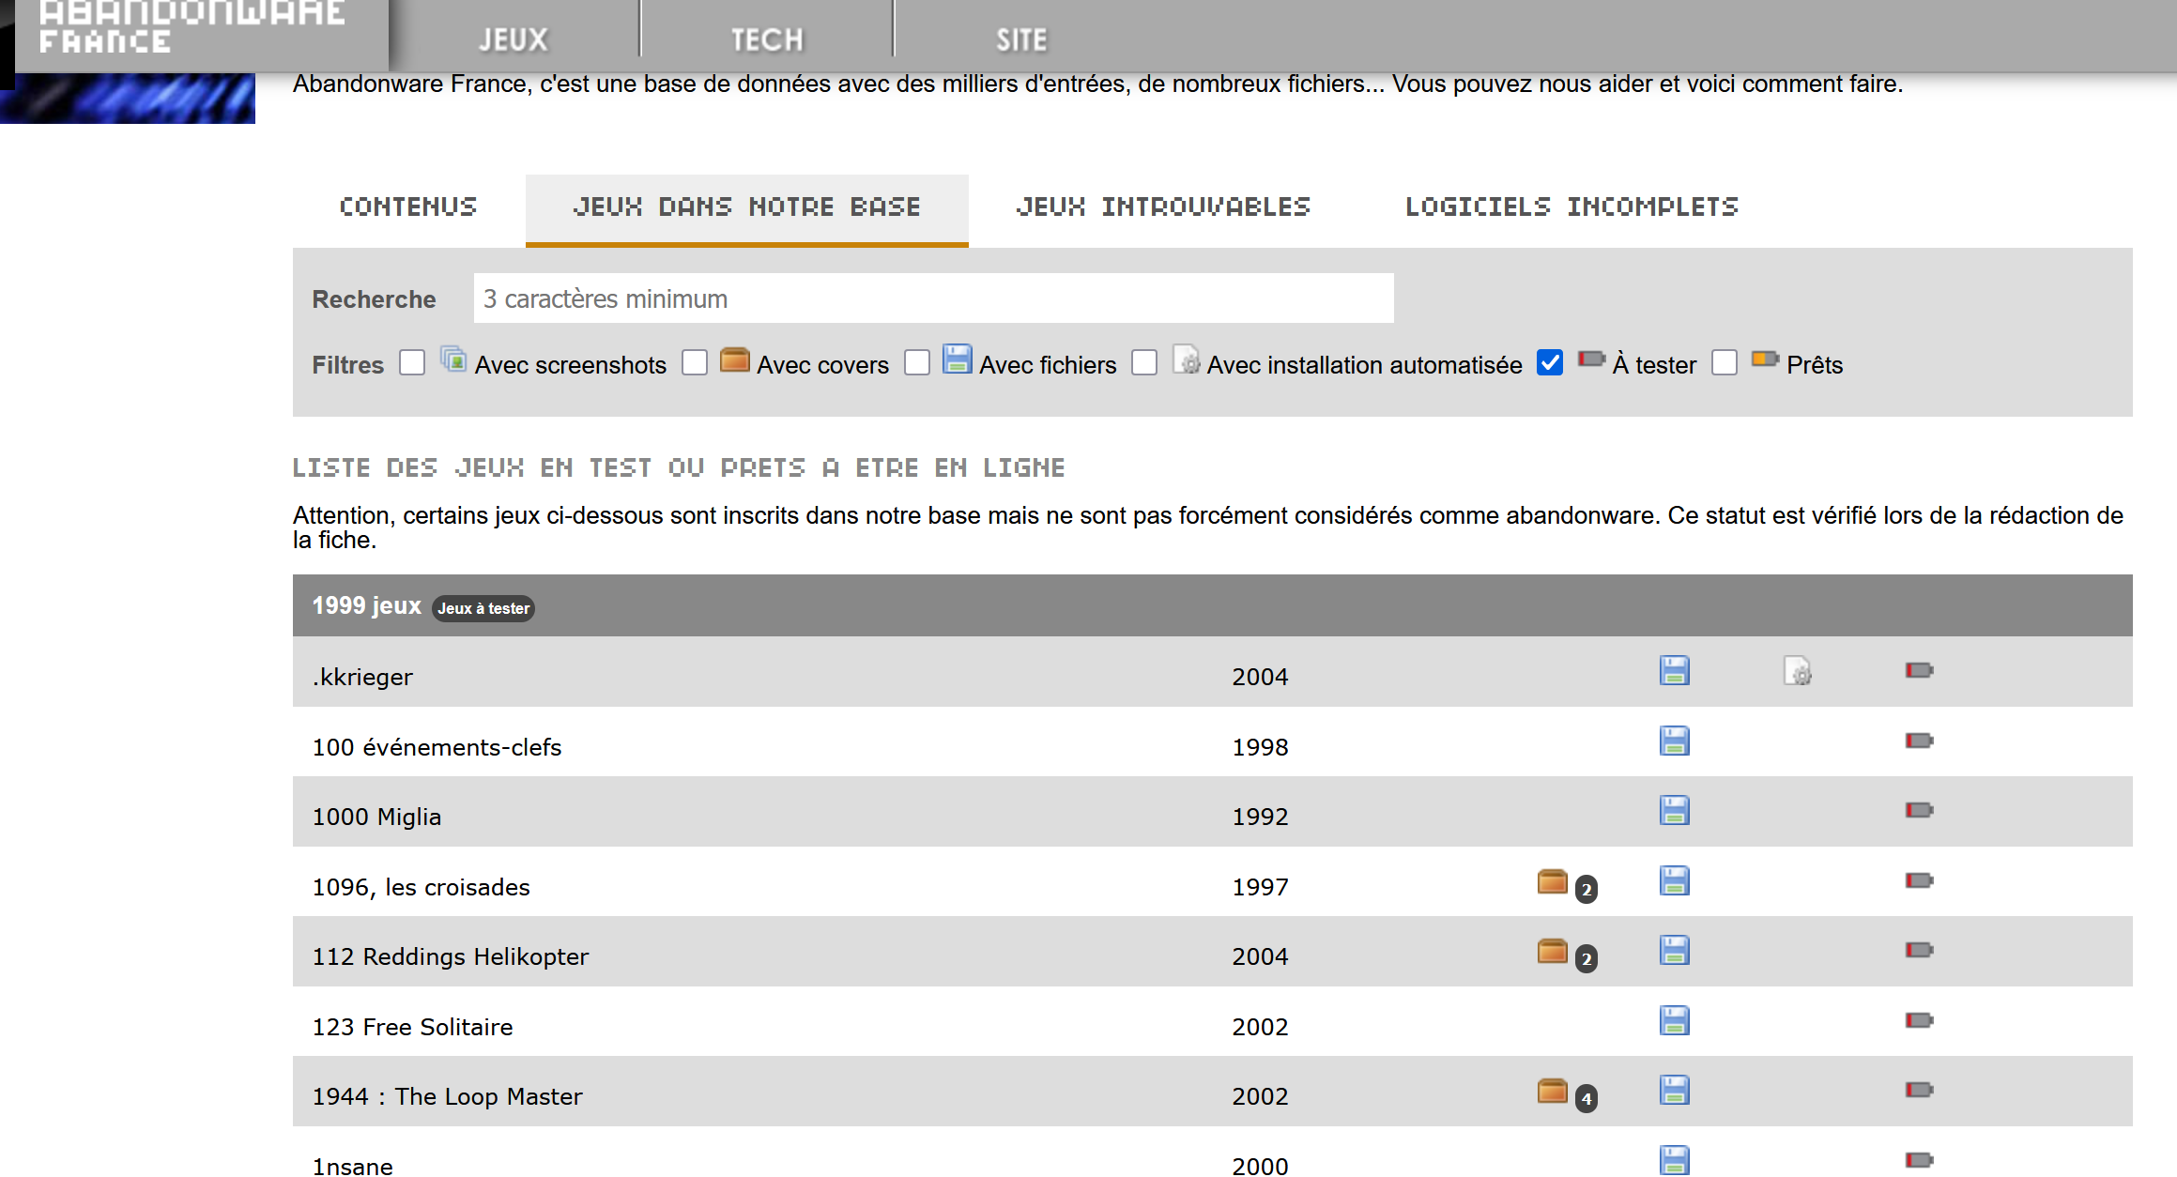Click the year 2004 in the .kkrieger row
Viewport: 2177px width, 1177px height.
coord(1260,677)
